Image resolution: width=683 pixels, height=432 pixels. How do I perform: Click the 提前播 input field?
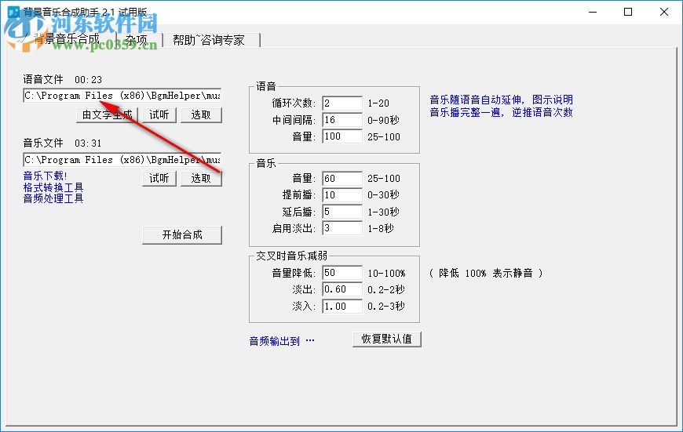342,195
